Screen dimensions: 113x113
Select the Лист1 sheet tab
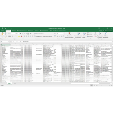click(x=9, y=83)
